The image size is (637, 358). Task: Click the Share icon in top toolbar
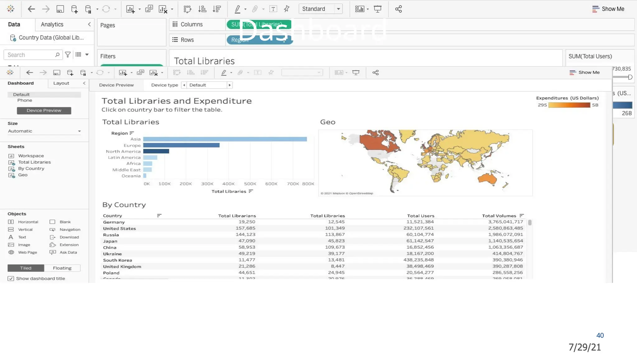(x=398, y=9)
